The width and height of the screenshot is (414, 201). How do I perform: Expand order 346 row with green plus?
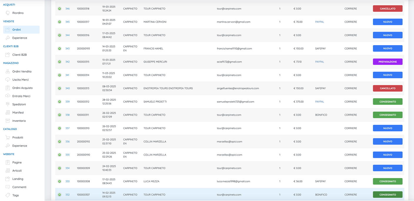click(59, 9)
